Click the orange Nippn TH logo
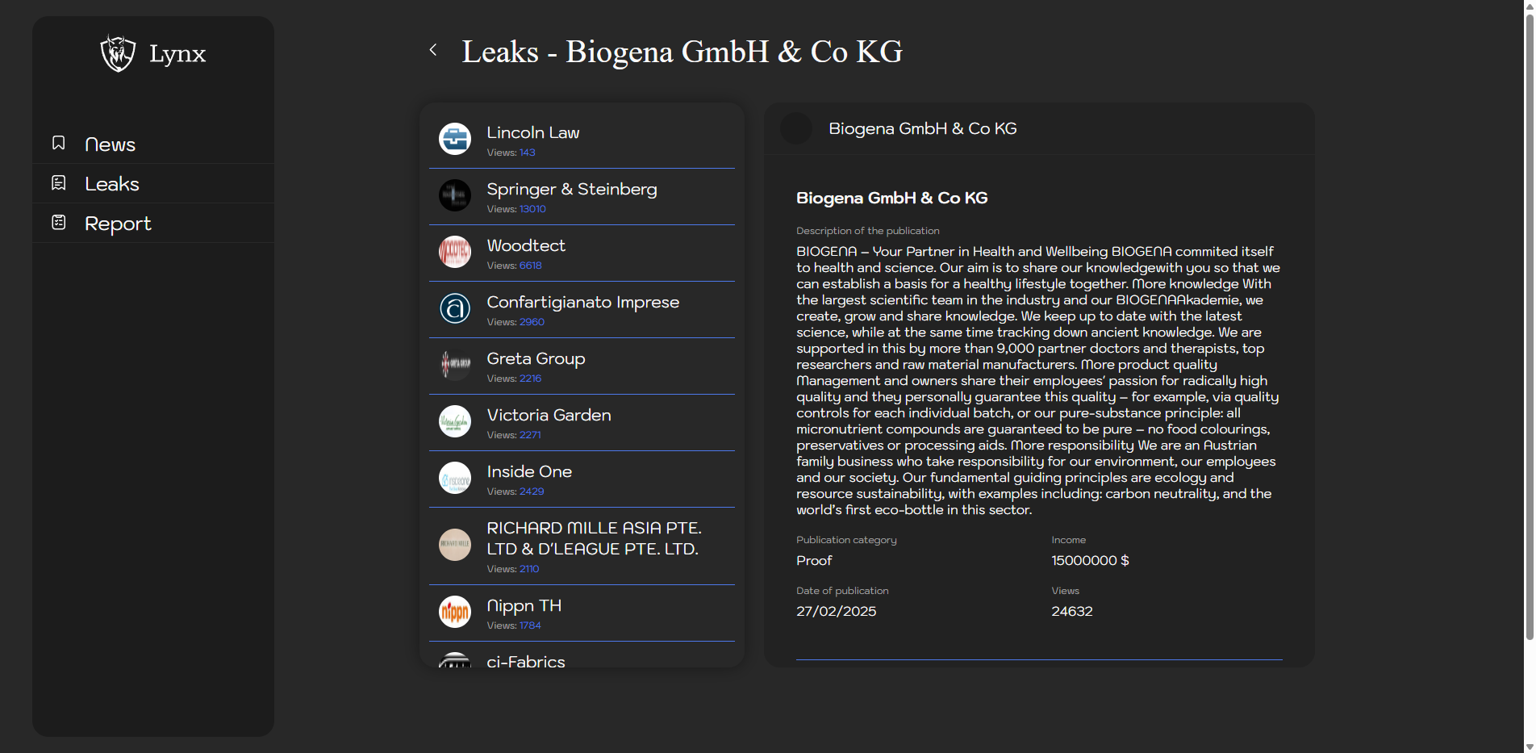1536x753 pixels. tap(455, 612)
